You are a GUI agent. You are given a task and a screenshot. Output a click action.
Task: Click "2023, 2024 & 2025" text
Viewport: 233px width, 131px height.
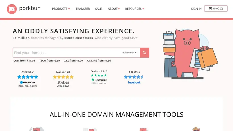[x=28, y=86]
